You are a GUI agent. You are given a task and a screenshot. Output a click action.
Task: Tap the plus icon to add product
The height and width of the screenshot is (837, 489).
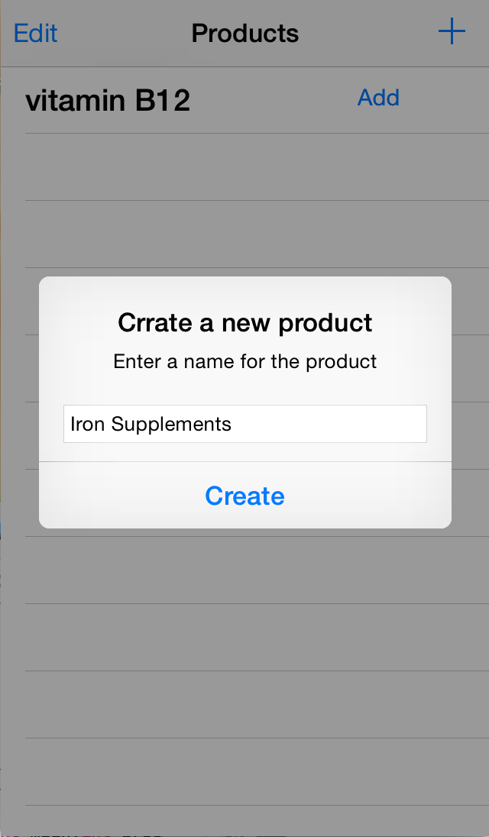(452, 32)
